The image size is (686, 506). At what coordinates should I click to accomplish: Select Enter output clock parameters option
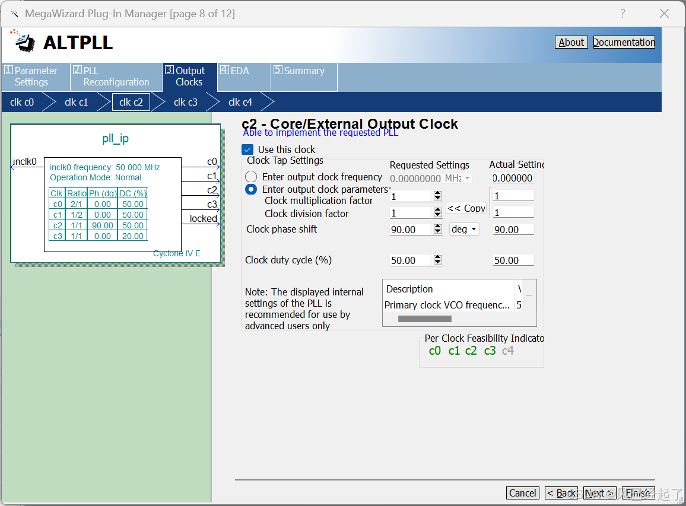coord(251,189)
